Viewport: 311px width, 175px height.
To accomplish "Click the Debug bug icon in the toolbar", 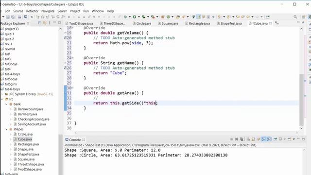I will point(125,17).
